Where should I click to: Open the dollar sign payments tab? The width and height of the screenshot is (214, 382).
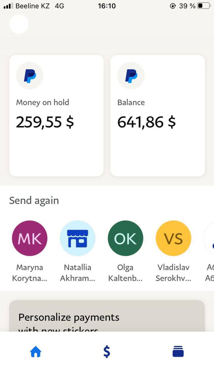(107, 352)
